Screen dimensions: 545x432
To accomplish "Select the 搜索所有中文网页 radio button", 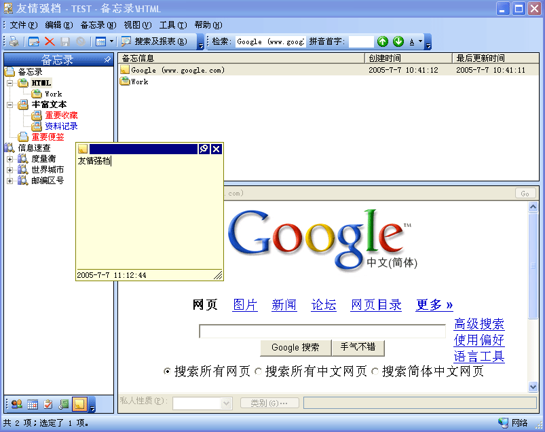I will pos(258,372).
